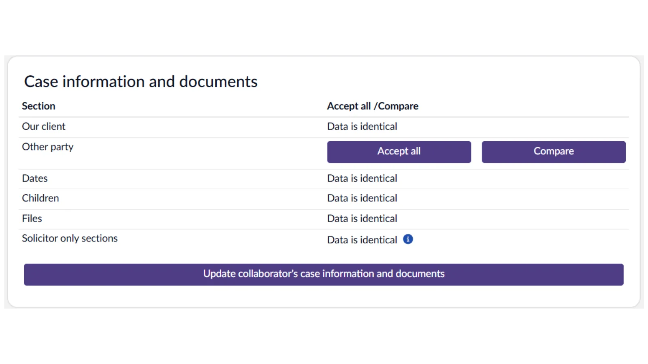This screenshot has height=364, width=648.
Task: Click the Children section label
Action: click(40, 198)
